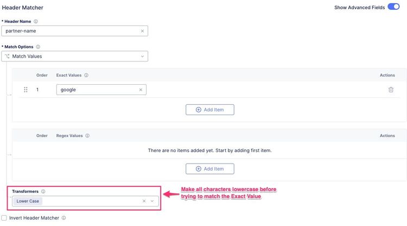Delete the google exact value row
Viewport: 407px width, 226px height.
point(391,90)
